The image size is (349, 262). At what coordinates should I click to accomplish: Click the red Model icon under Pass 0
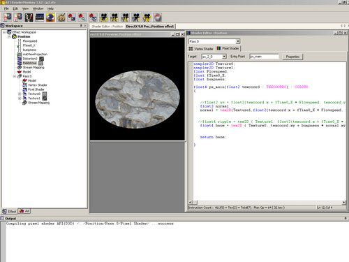[x=24, y=80]
